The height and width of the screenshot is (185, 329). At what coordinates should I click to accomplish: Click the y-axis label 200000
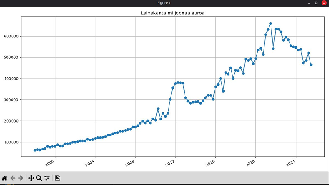[x=11, y=121]
